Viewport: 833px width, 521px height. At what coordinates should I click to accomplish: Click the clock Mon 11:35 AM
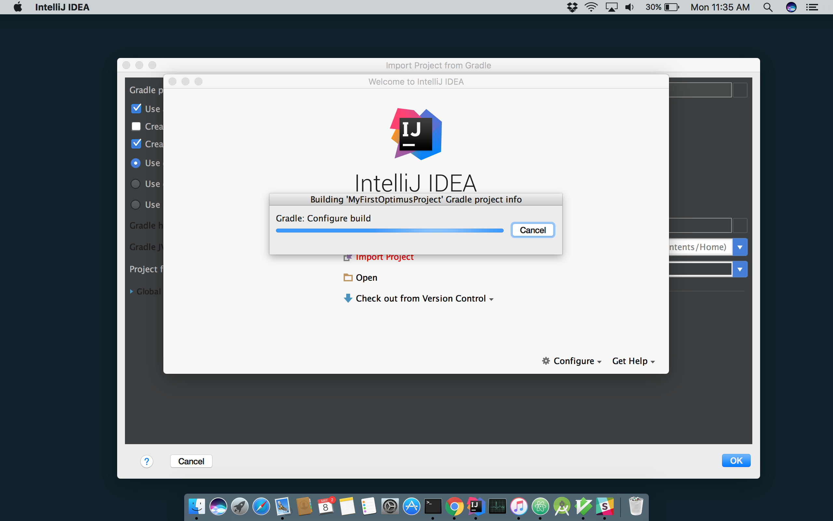[x=720, y=7]
